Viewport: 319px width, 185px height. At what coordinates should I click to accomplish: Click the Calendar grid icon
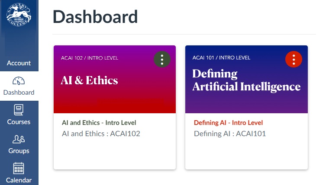19,168
